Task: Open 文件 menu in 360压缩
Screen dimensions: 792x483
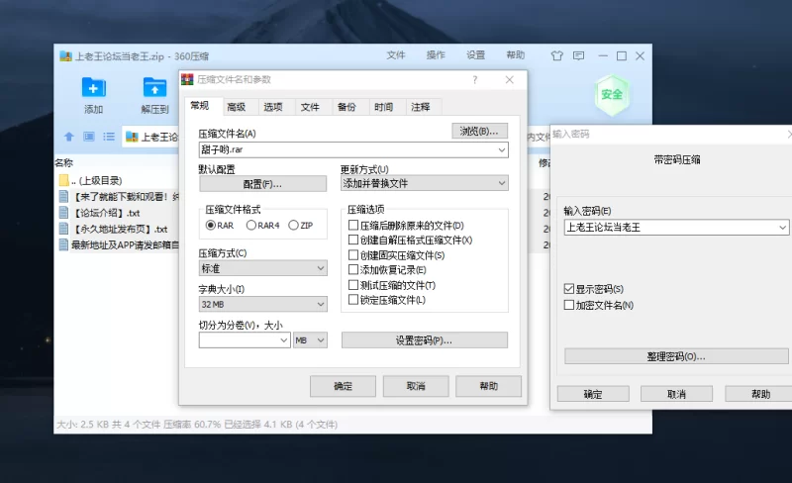Action: pos(396,55)
